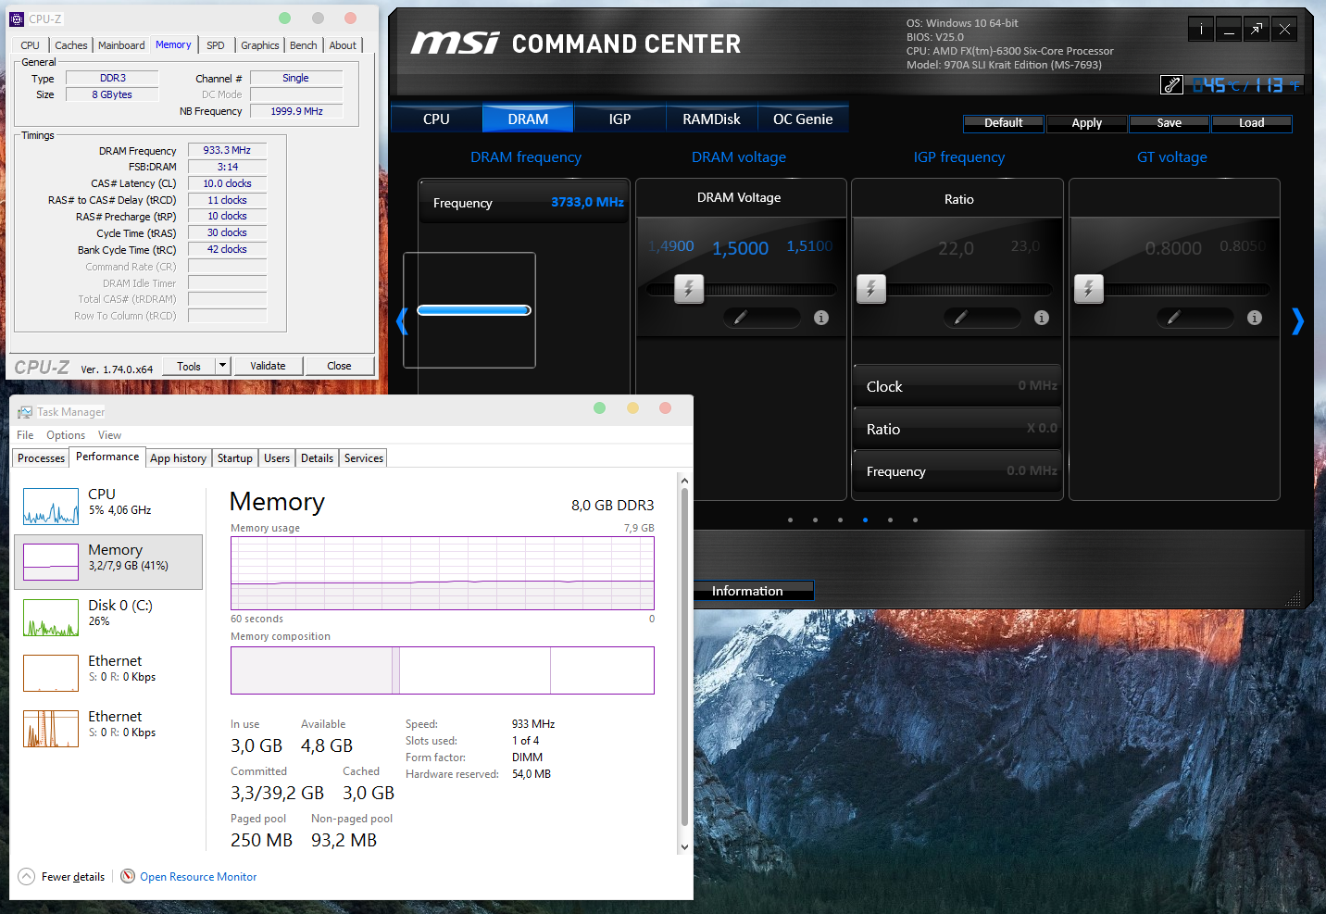This screenshot has width=1326, height=914.
Task: Click the thermometer temperature icon
Action: [x=1171, y=85]
